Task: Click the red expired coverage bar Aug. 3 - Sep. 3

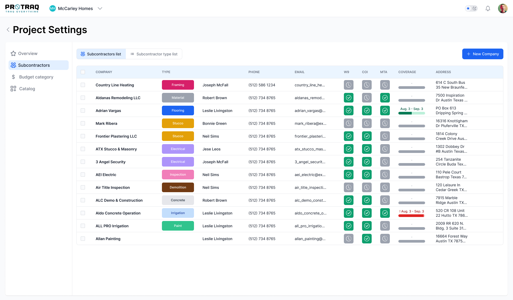Action: (x=411, y=216)
